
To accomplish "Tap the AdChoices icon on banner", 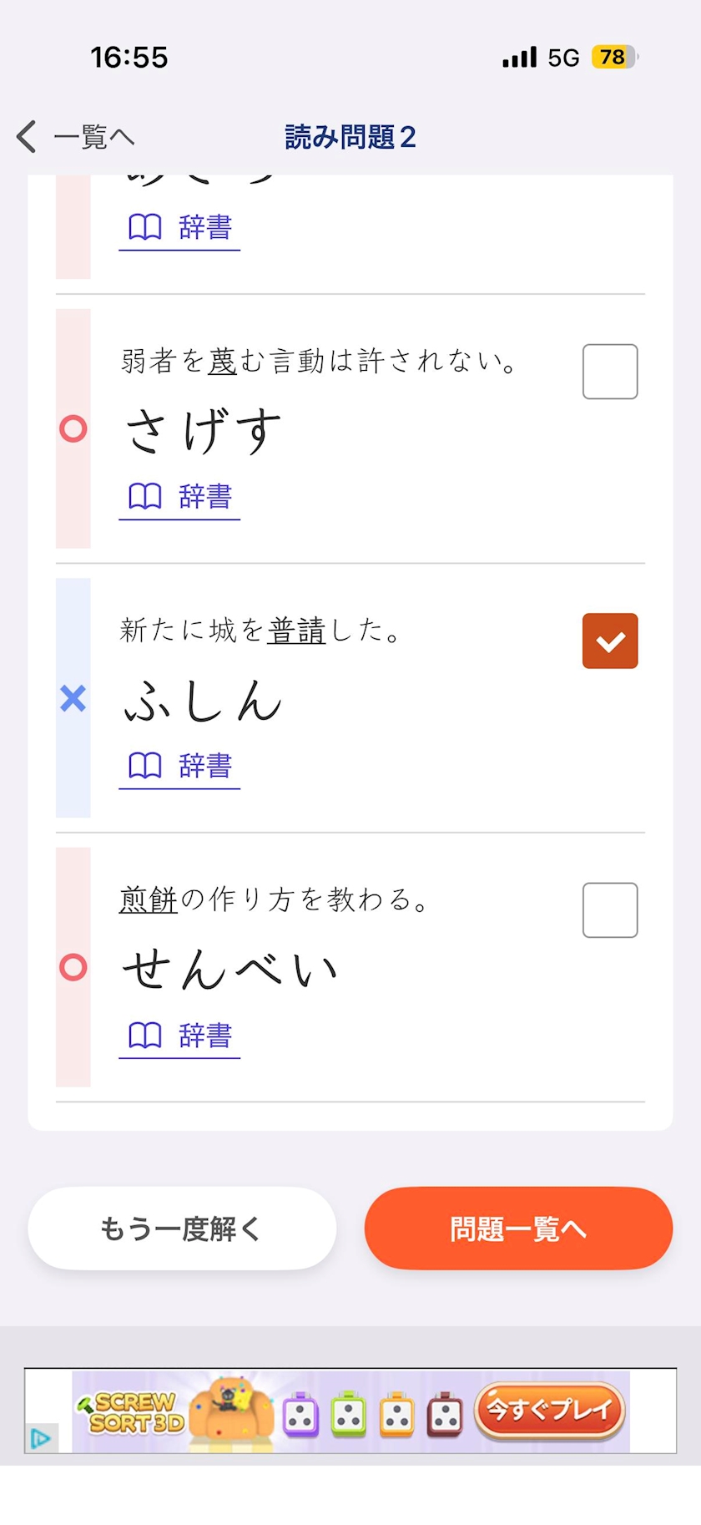I will (x=41, y=1438).
